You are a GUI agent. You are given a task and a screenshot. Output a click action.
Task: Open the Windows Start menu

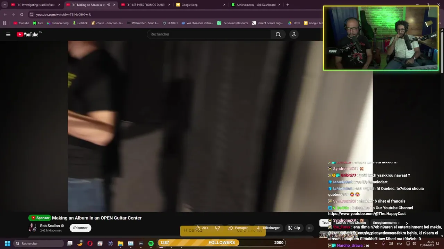(x=7, y=243)
